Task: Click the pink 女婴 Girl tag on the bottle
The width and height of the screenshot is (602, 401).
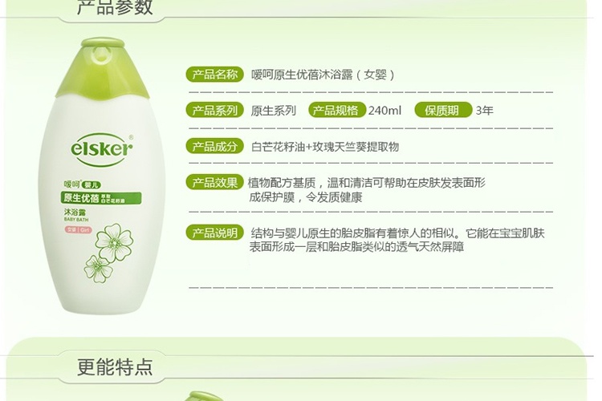Action: (78, 230)
